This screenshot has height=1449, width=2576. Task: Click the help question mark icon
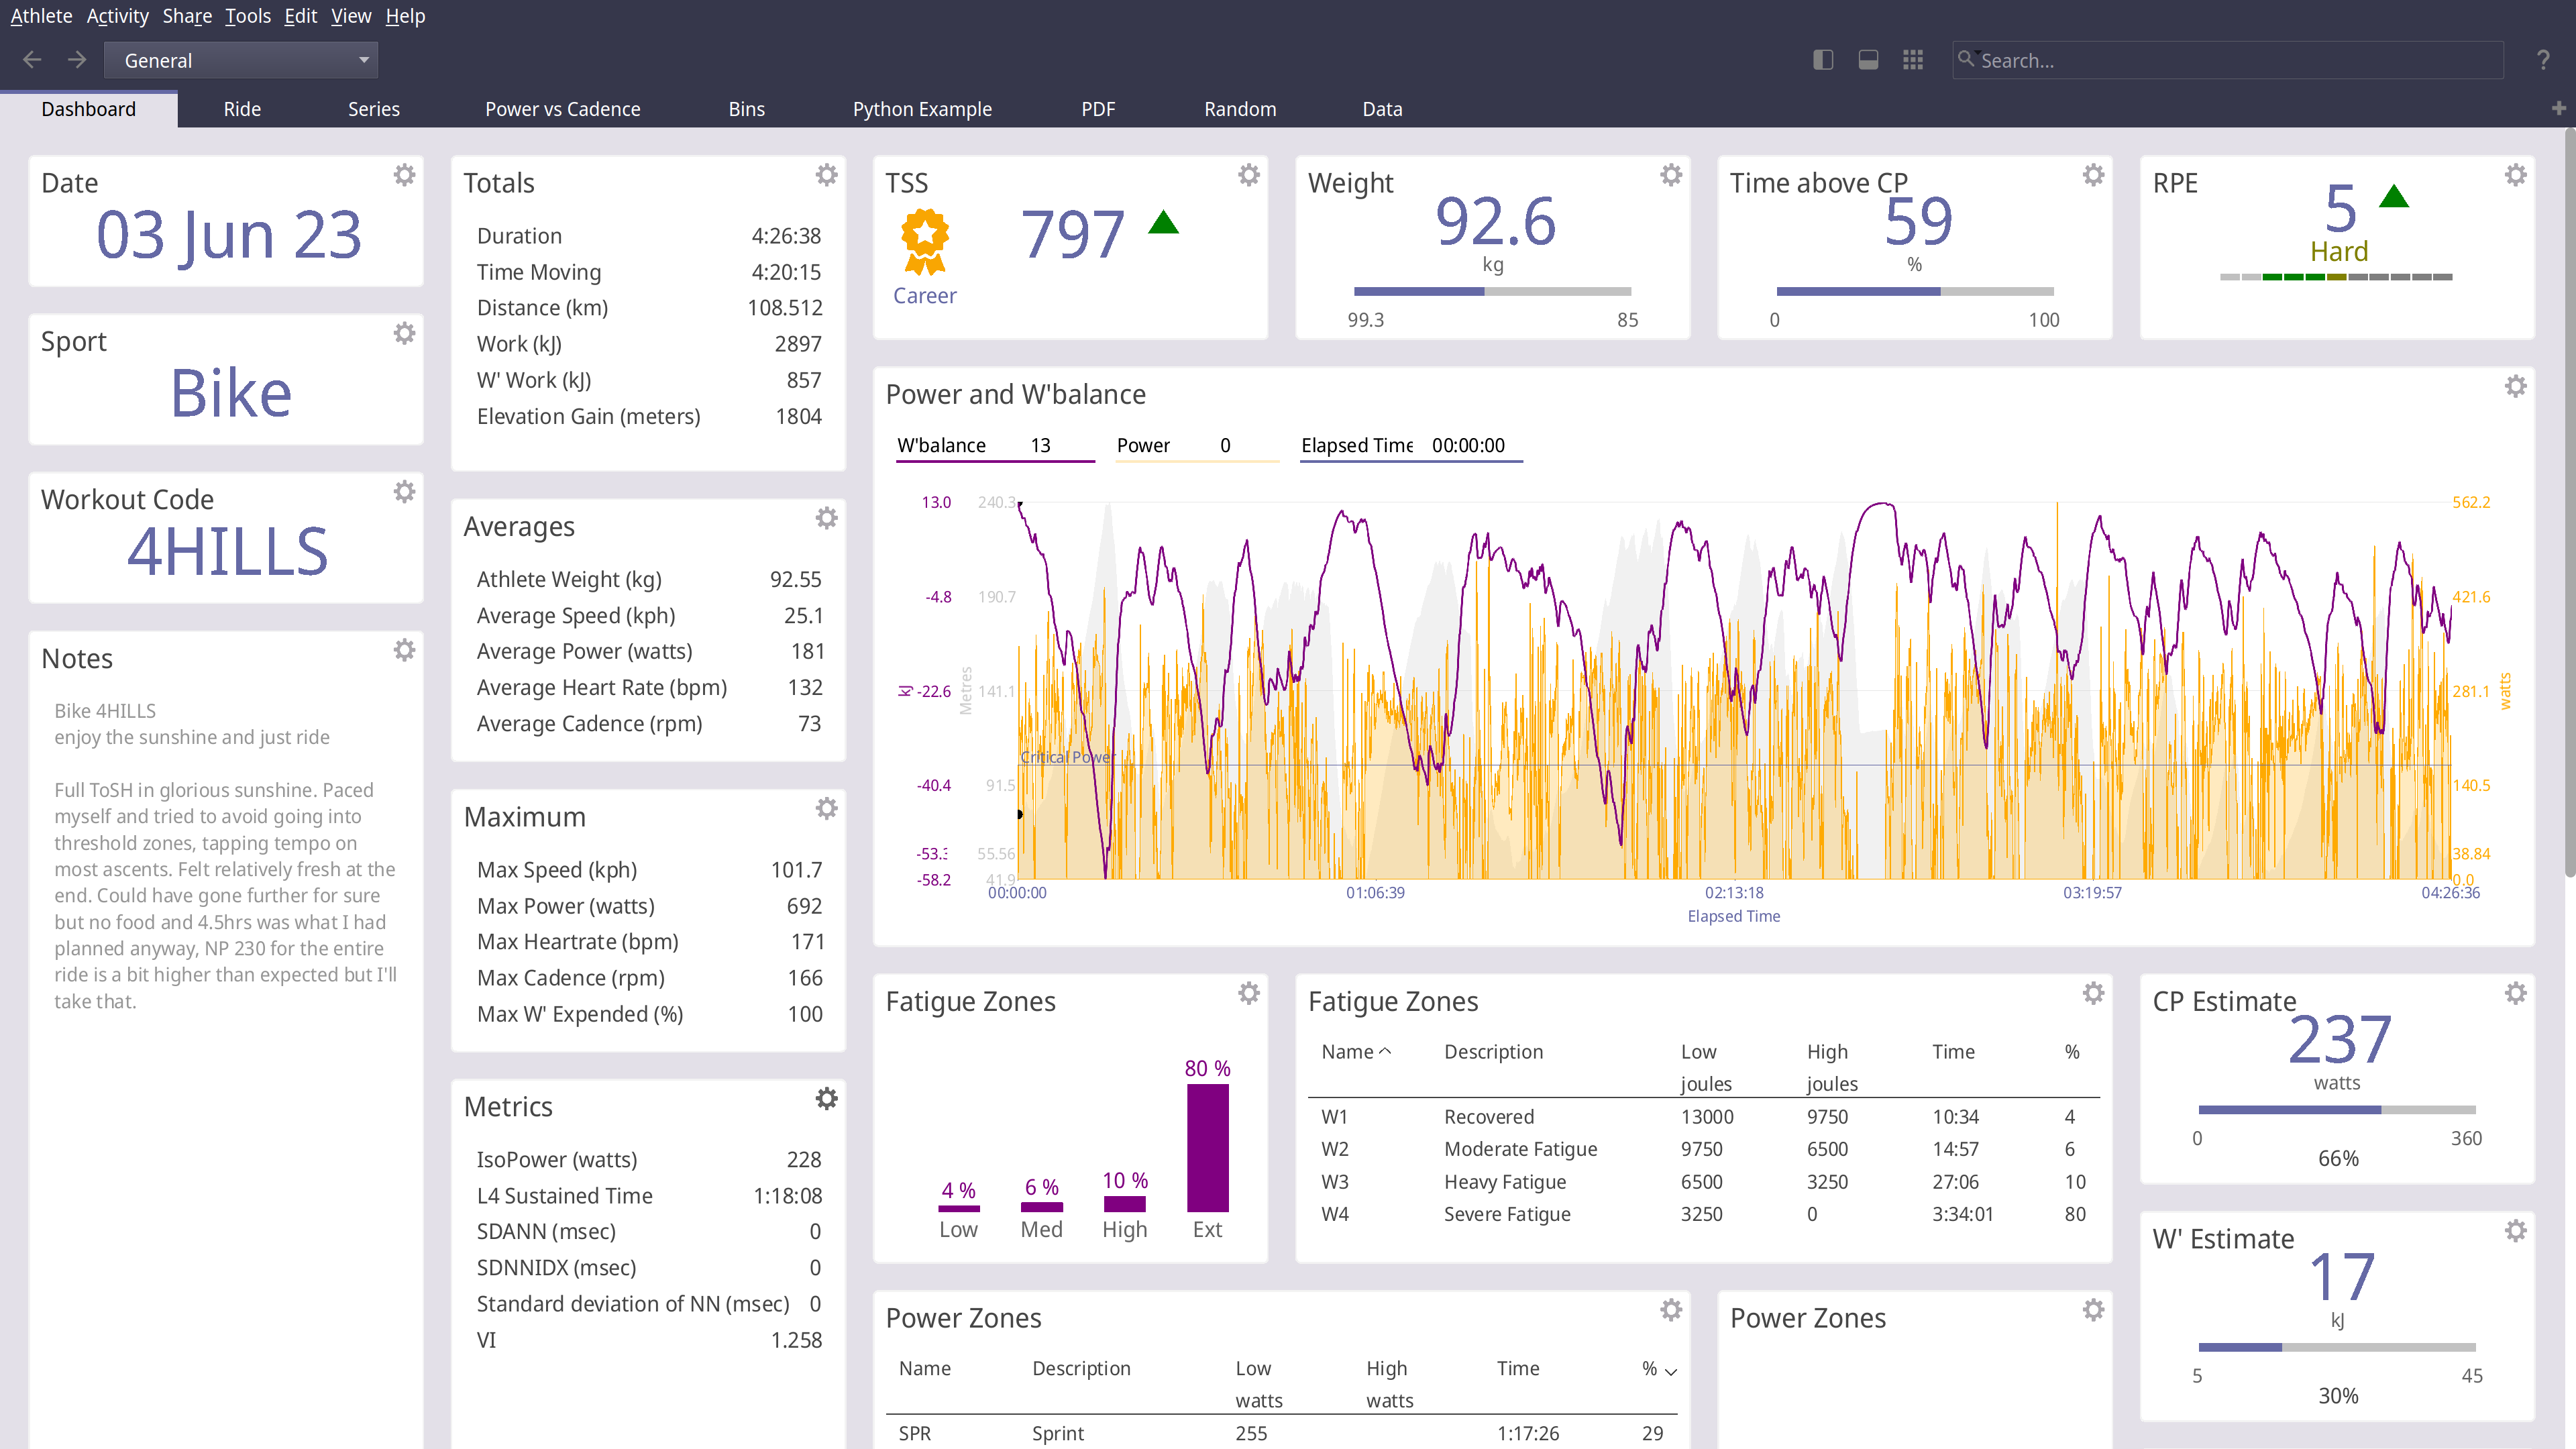2542,60
